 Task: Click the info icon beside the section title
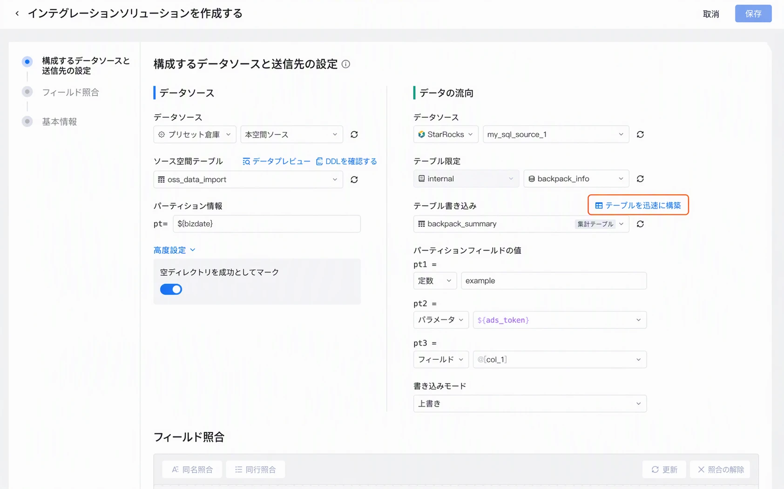[x=345, y=64]
